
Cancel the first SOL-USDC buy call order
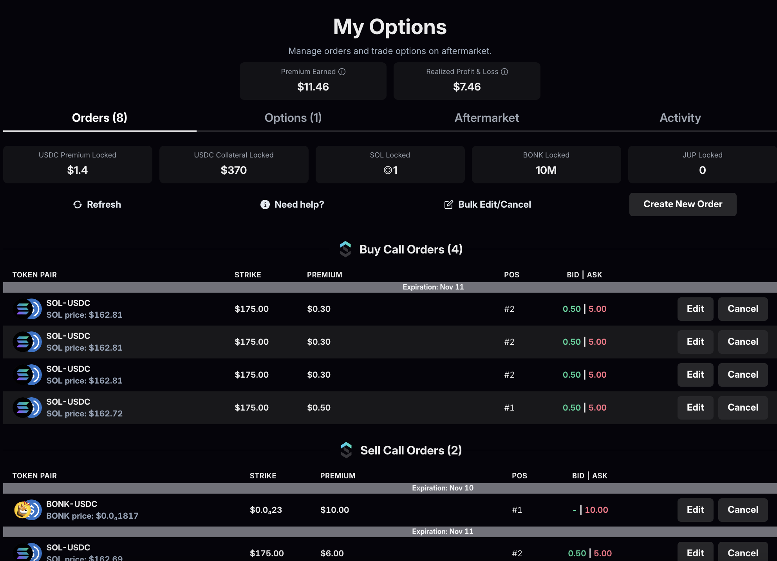coord(743,309)
